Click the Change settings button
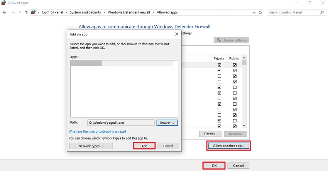 click(x=232, y=40)
